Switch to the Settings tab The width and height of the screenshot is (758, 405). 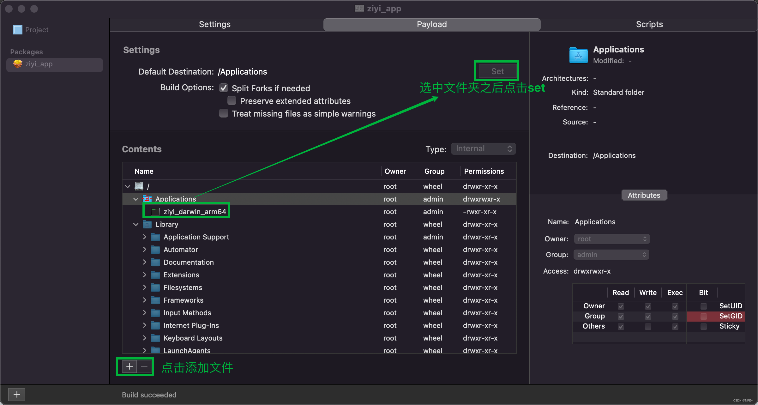pyautogui.click(x=215, y=24)
